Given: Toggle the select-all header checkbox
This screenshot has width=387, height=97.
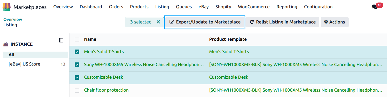Looking at the screenshot, I should [x=77, y=39].
